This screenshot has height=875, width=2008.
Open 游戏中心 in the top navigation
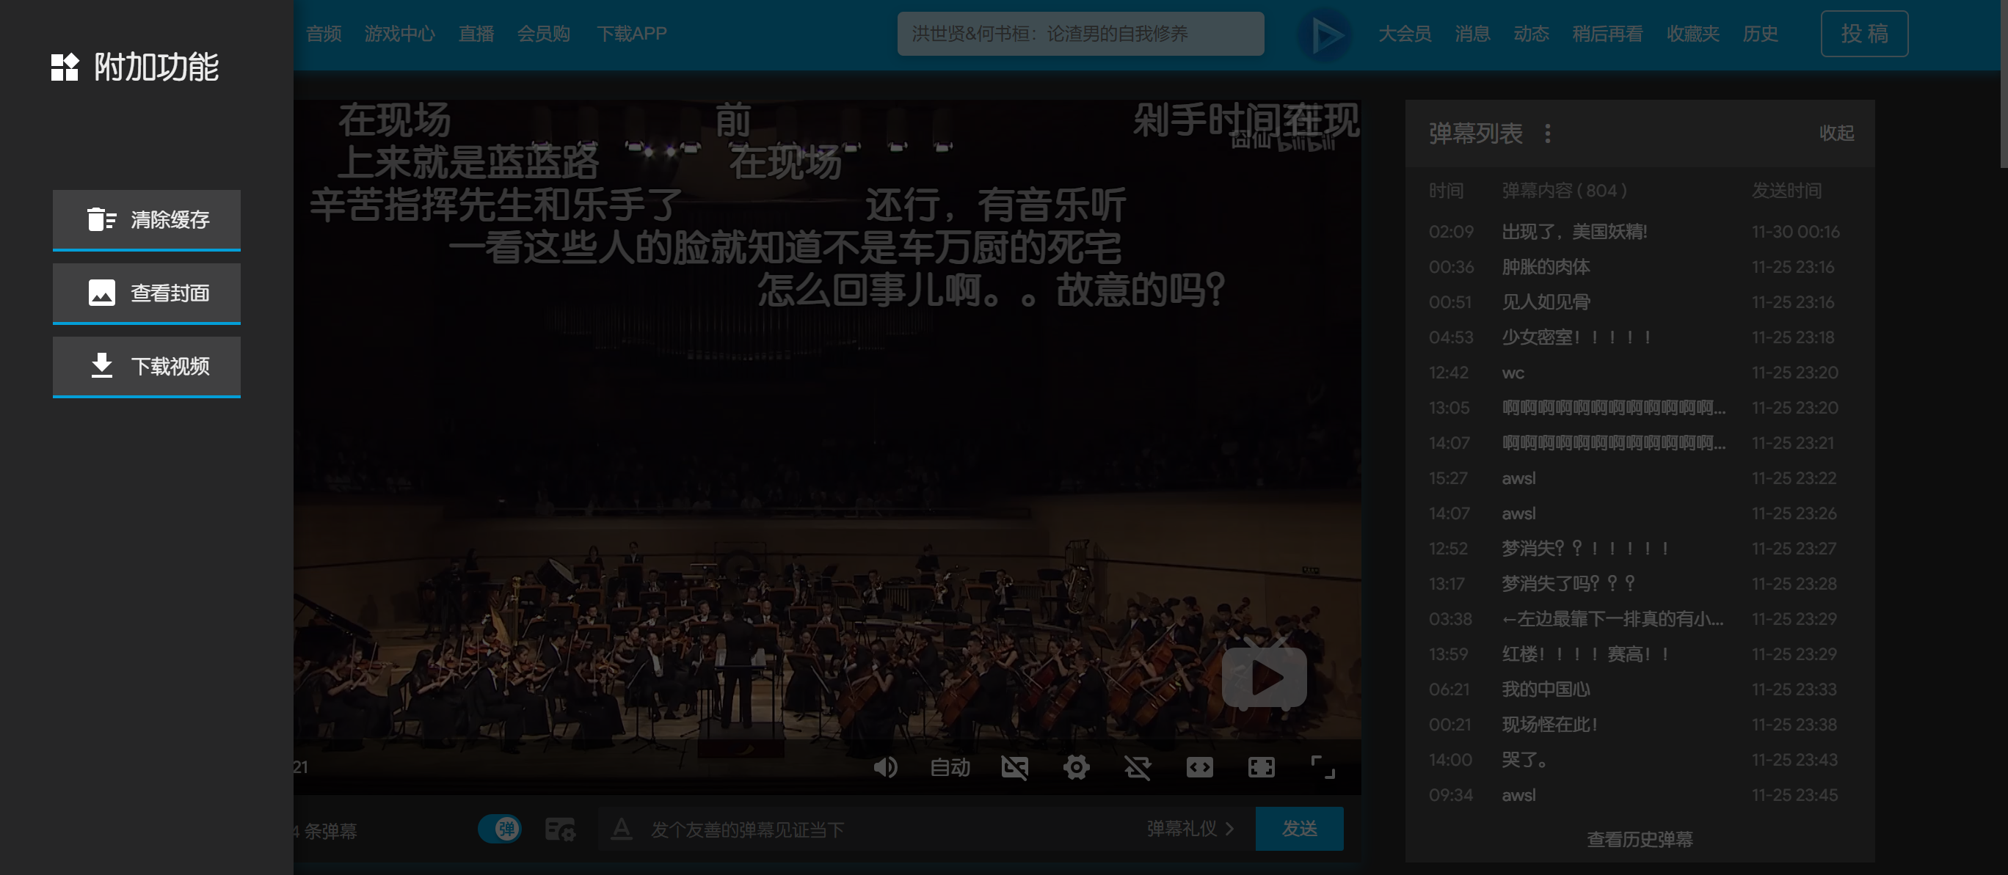click(x=399, y=34)
